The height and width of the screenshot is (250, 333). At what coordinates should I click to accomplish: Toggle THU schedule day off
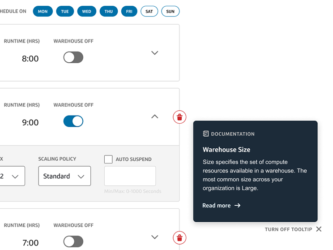[108, 11]
